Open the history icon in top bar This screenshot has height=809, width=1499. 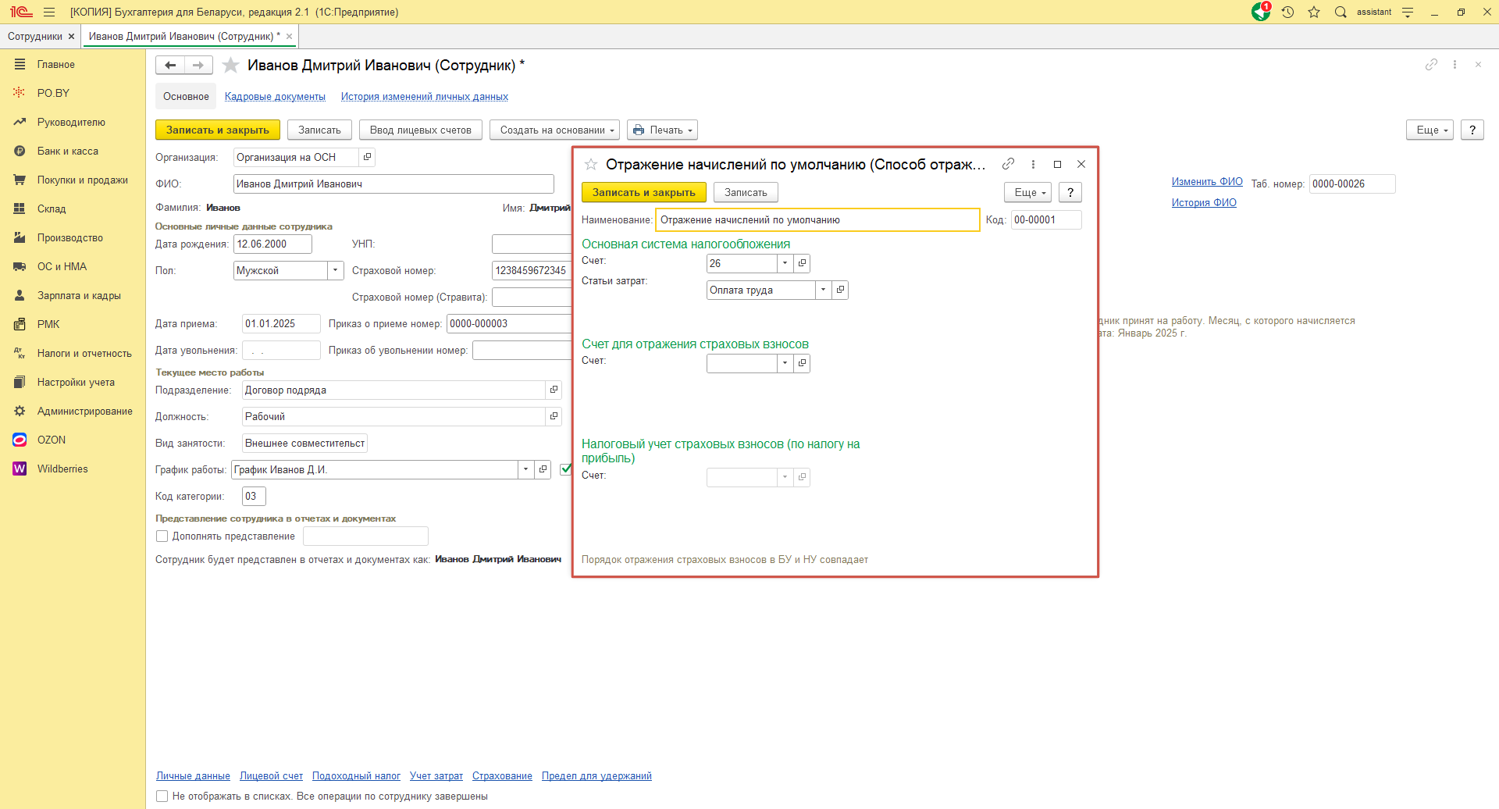click(1287, 12)
